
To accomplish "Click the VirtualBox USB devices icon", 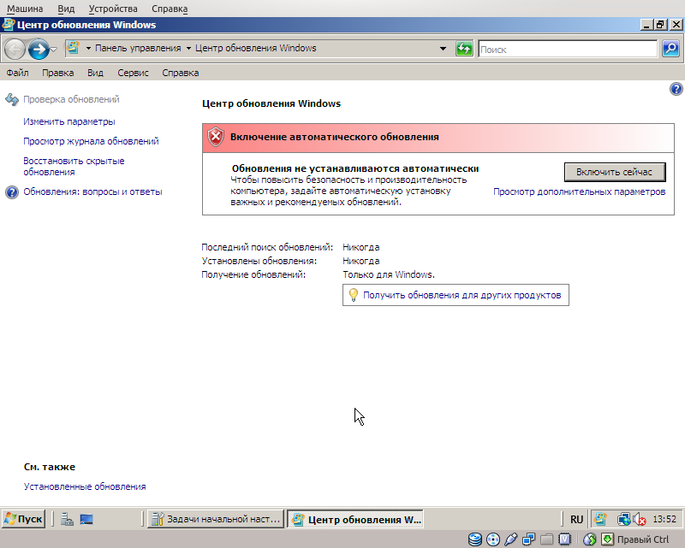I will 509,539.
